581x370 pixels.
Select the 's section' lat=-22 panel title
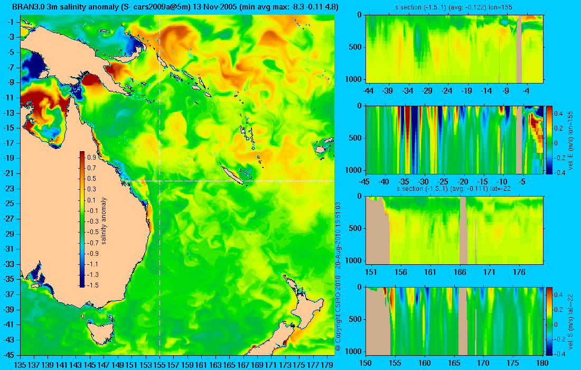pos(455,189)
